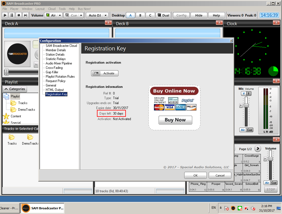Image resolution: width=282 pixels, height=214 pixels.
Task: Click the Stop button in main toolbar
Action: 18,15
